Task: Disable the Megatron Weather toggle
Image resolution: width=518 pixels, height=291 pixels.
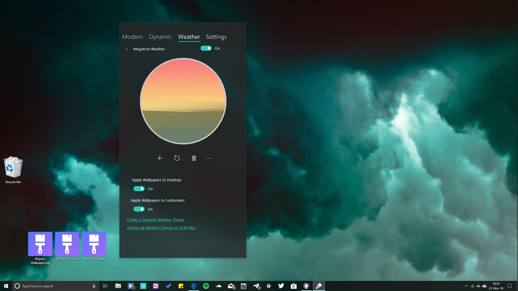Action: (206, 48)
